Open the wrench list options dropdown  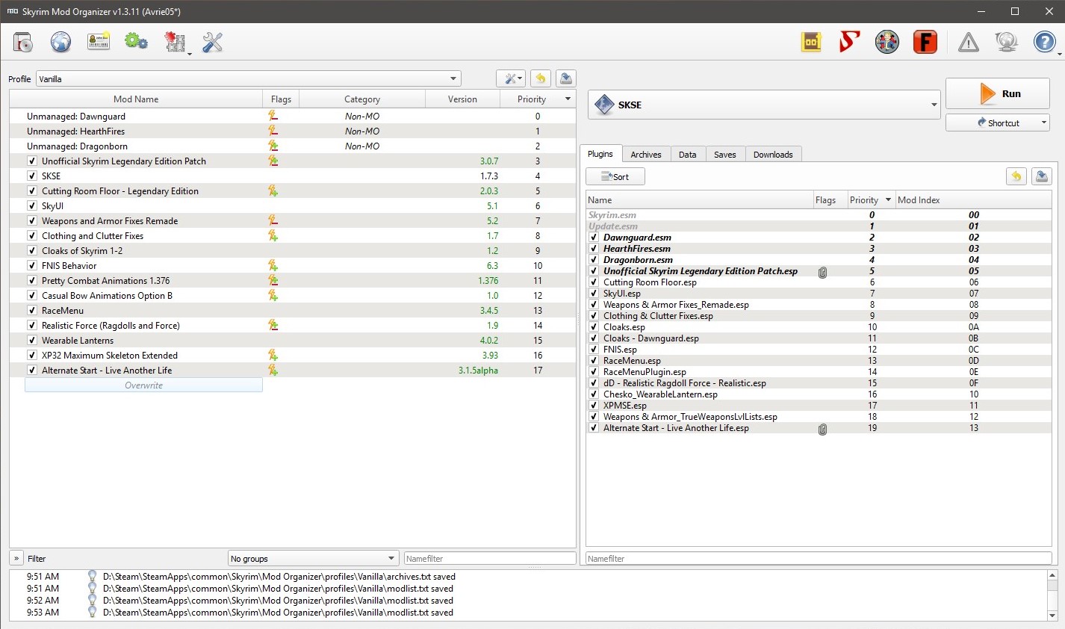coord(511,78)
